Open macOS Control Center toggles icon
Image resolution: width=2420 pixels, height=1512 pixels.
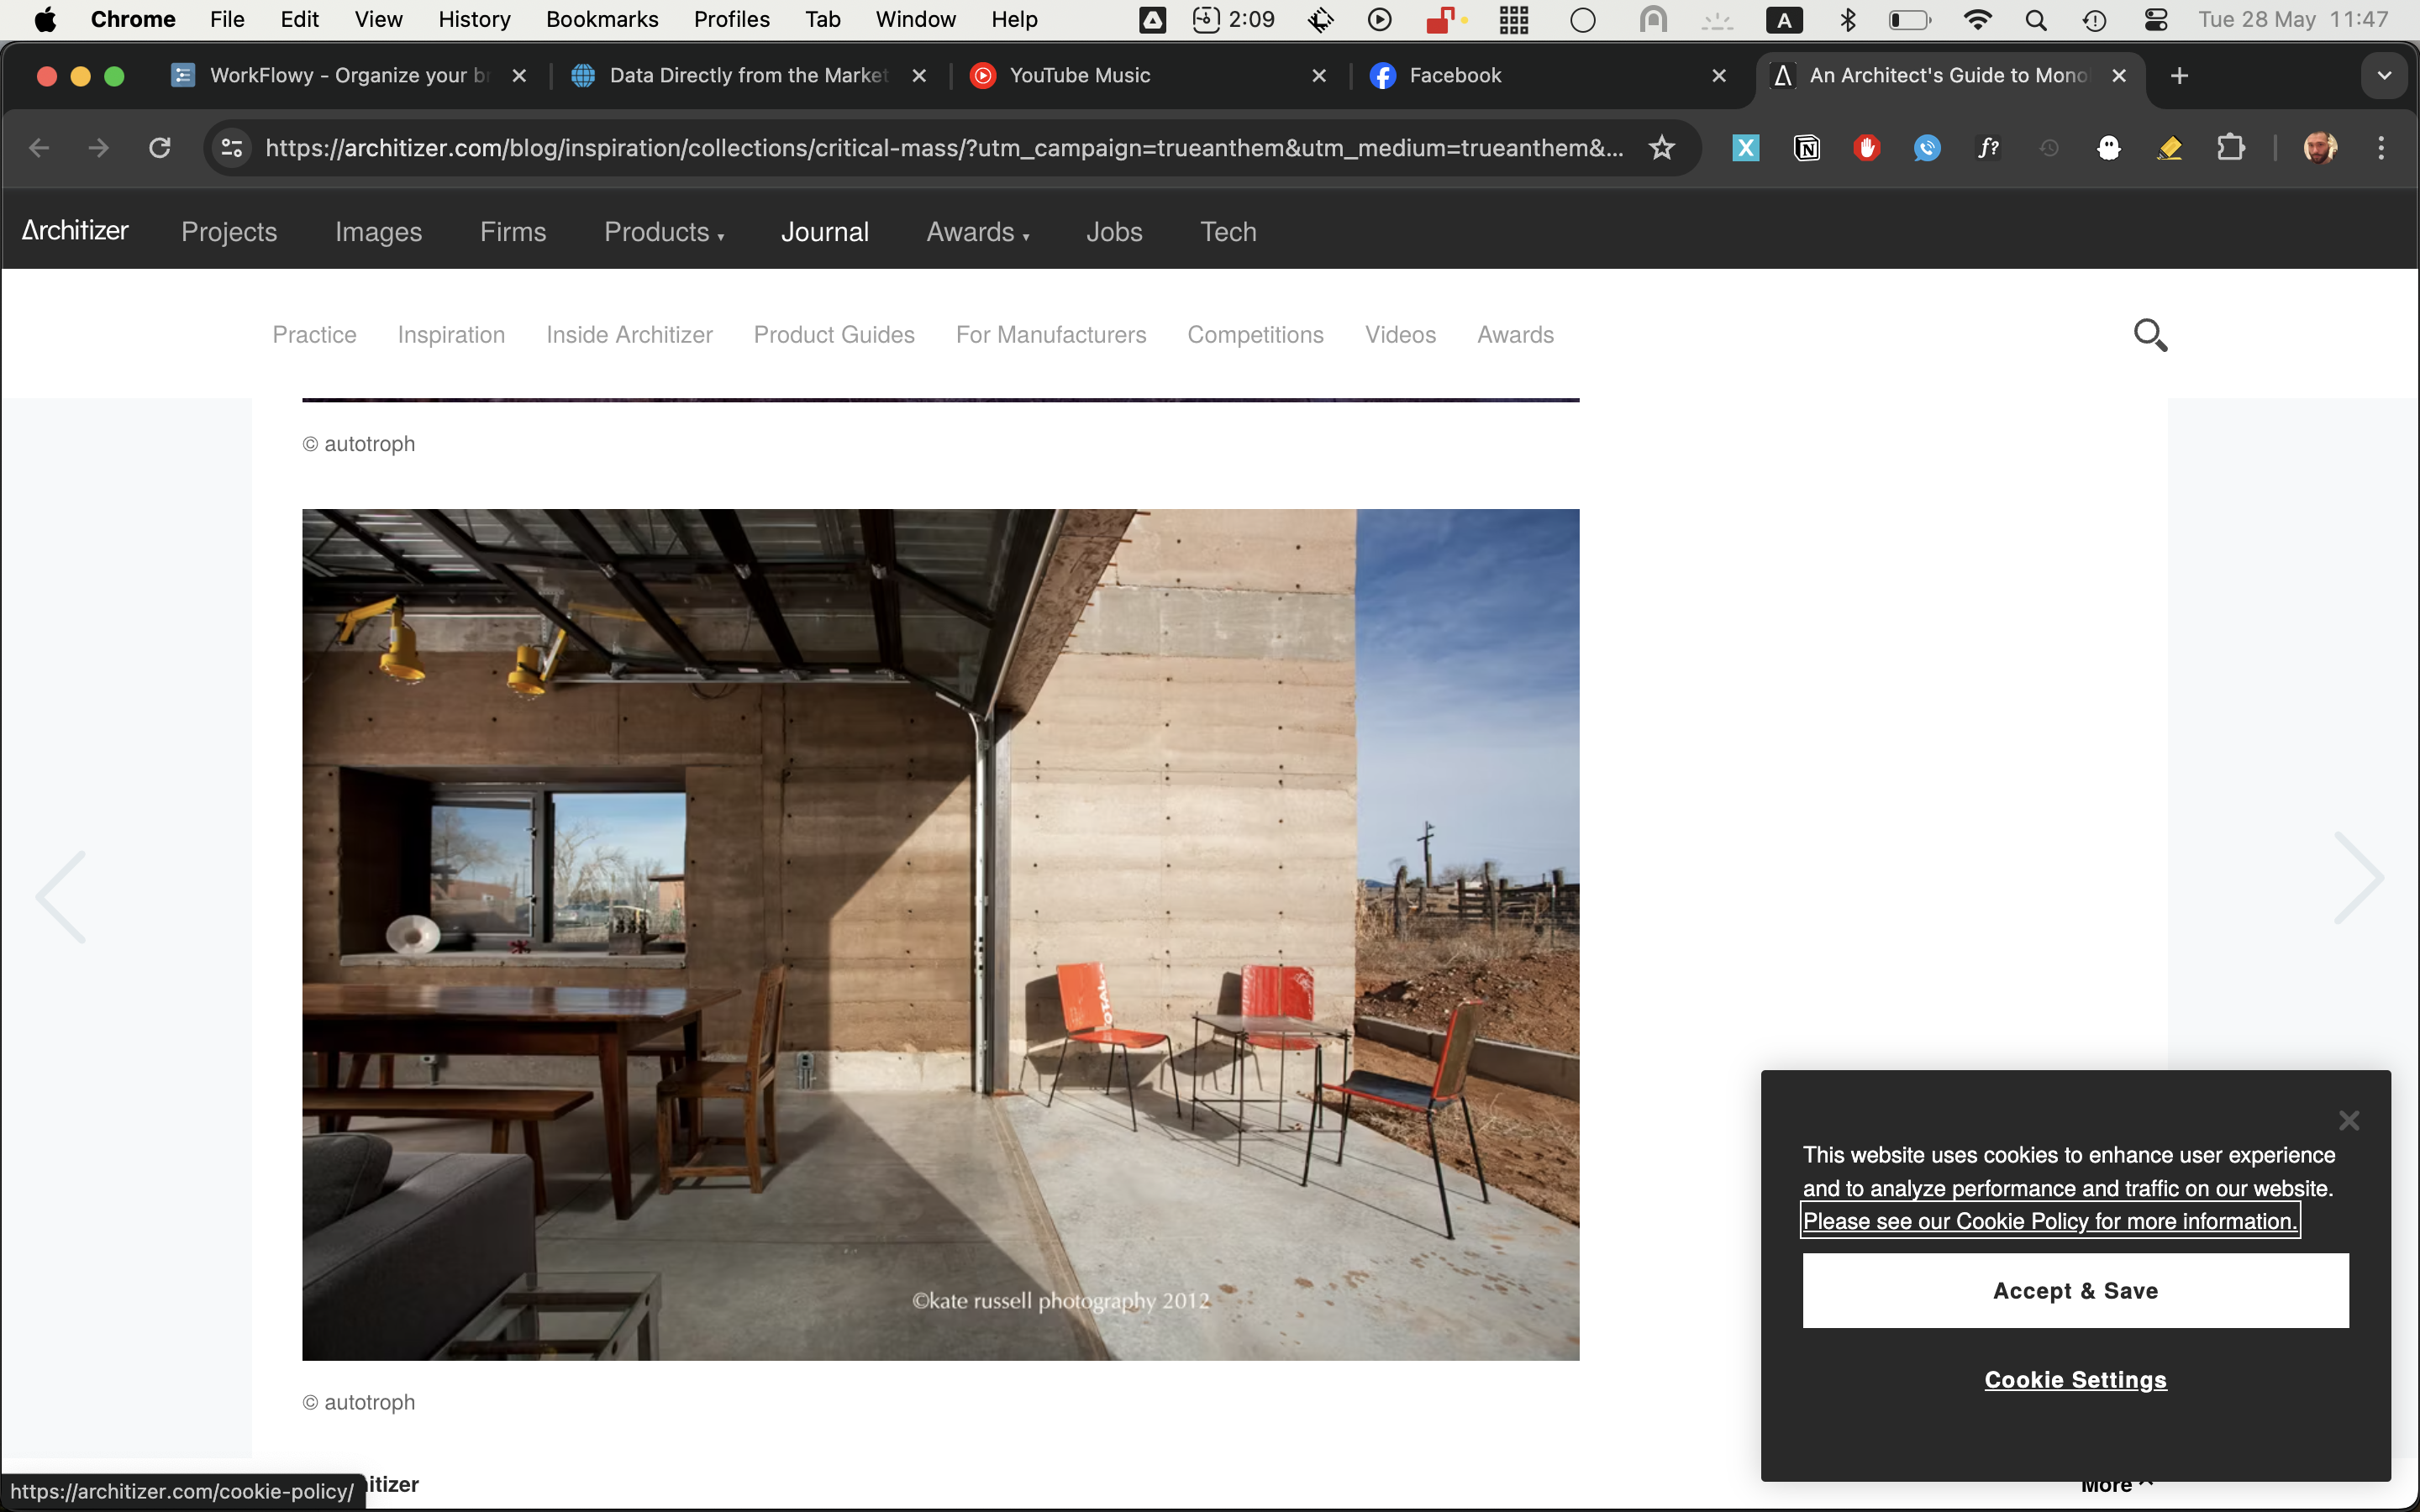(x=2156, y=20)
